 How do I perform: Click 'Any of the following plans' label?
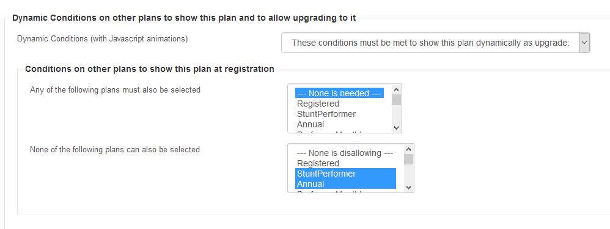click(115, 90)
